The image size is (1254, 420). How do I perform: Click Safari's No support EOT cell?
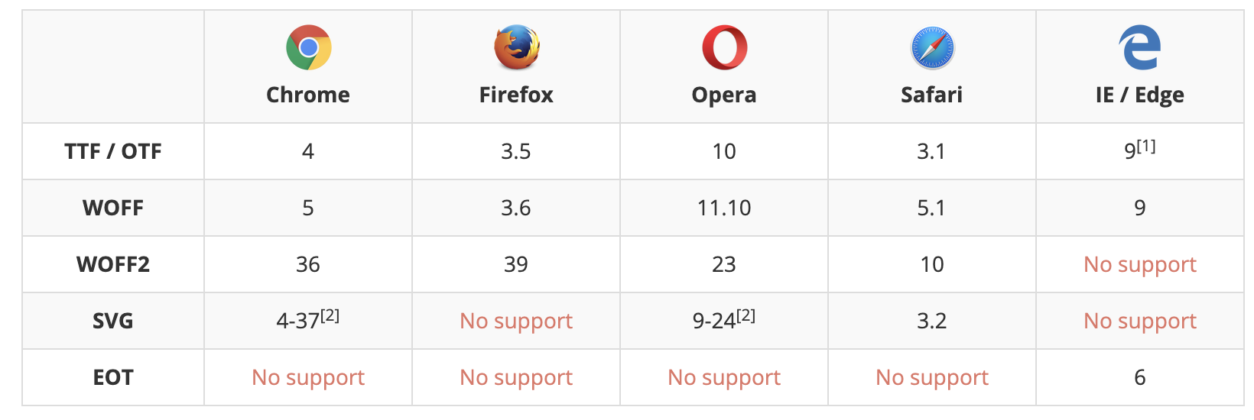click(x=932, y=377)
